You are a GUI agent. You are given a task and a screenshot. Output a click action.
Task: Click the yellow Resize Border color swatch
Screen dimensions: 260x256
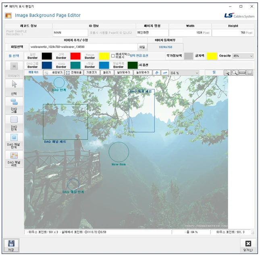(104, 56)
